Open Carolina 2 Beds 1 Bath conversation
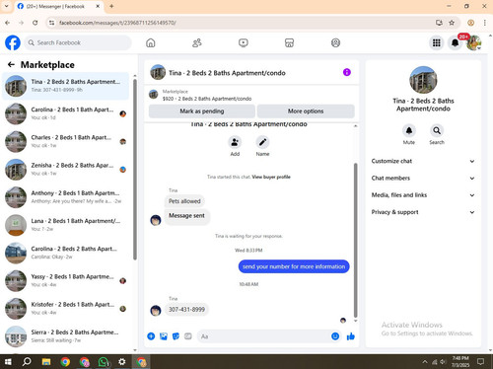 (x=65, y=113)
